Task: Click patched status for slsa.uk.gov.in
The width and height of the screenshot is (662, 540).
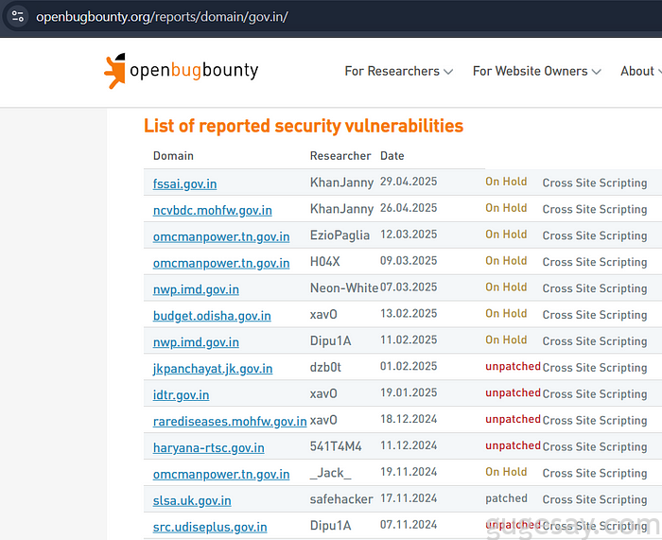Action: pyautogui.click(x=506, y=498)
